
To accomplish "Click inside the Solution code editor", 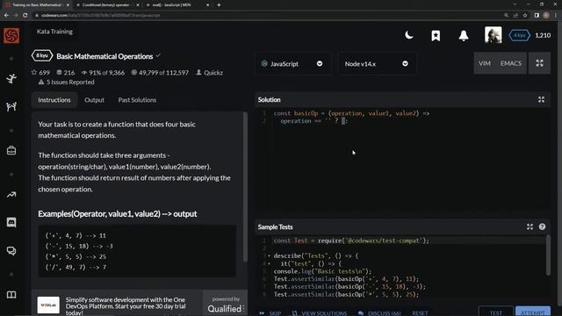I will pos(402,160).
